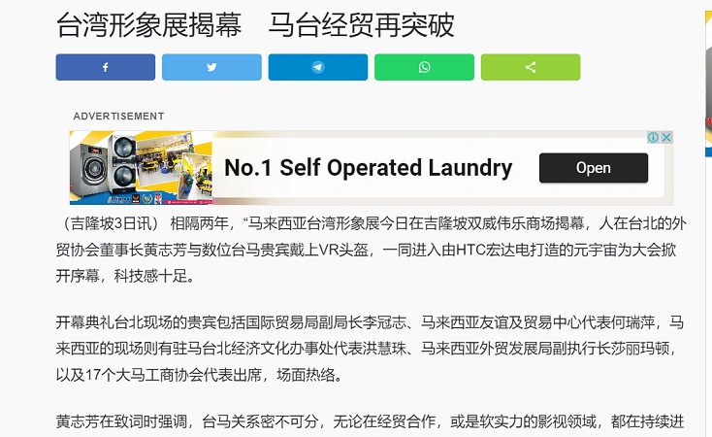The image size is (712, 437).
Task: Share the article through Telegram
Action: 318,67
